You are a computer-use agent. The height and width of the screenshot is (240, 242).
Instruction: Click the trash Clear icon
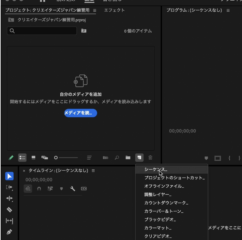pyautogui.click(x=150, y=157)
